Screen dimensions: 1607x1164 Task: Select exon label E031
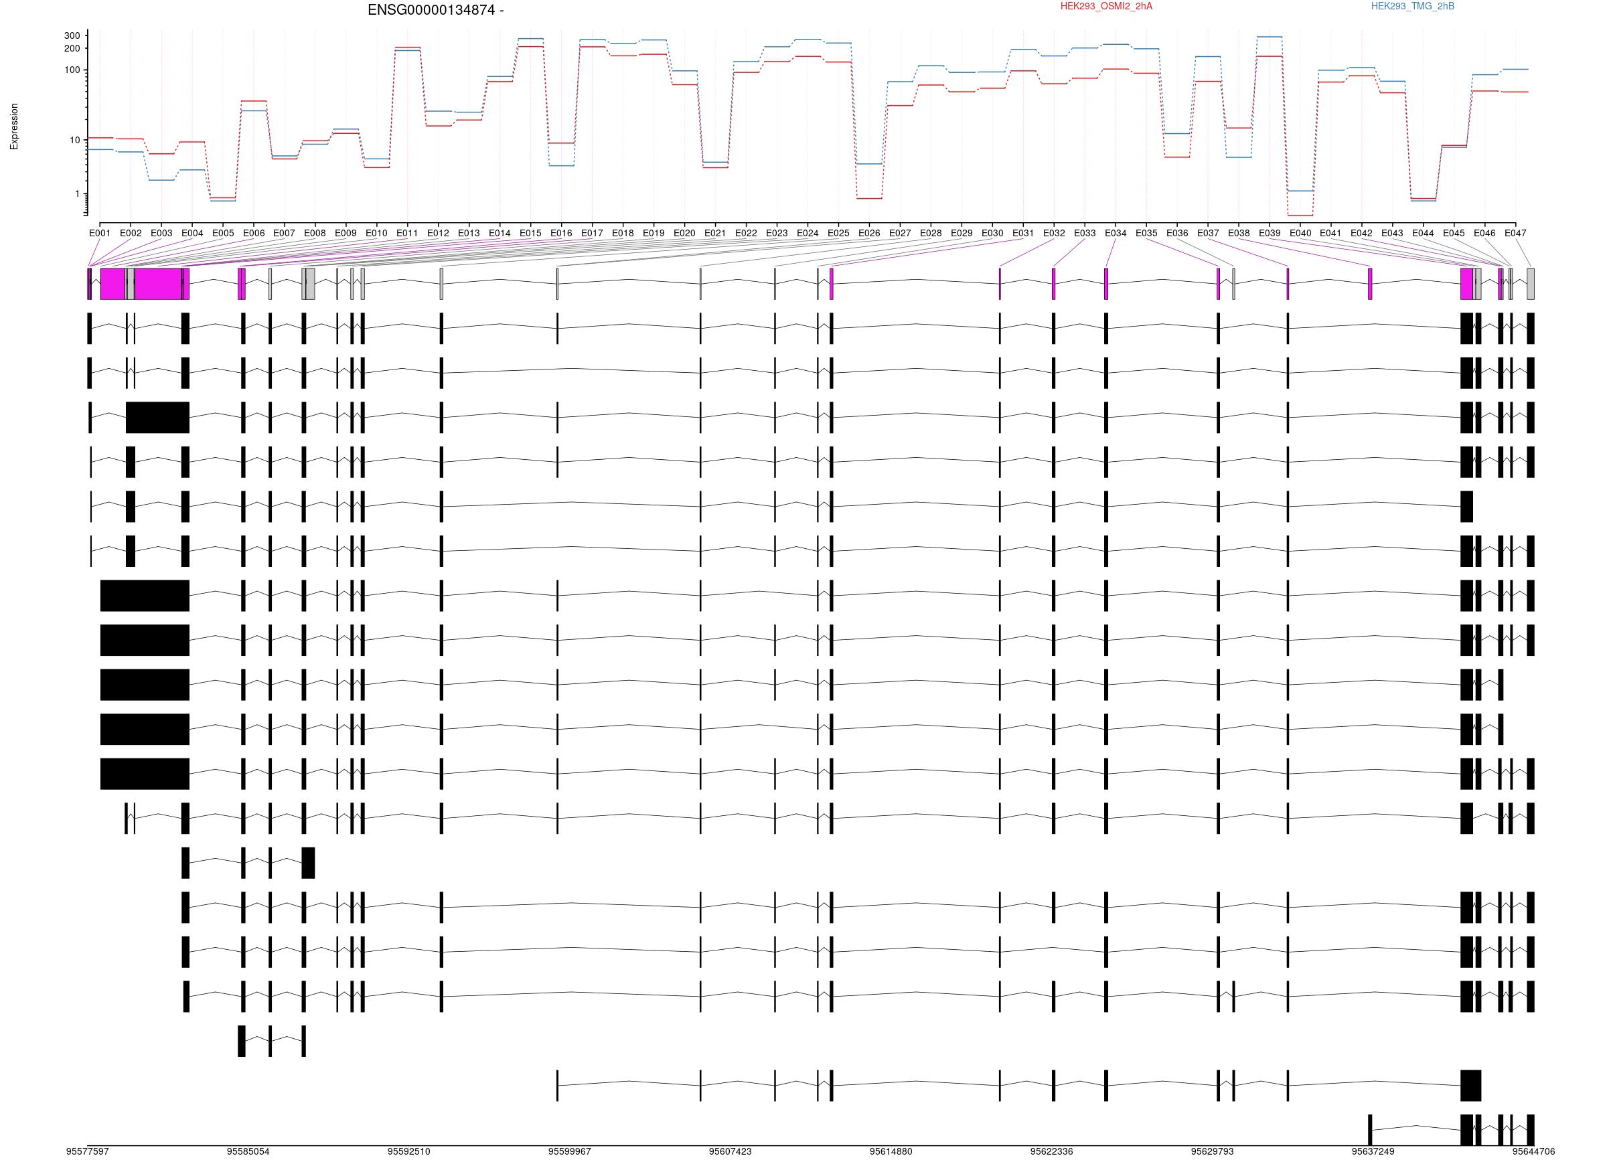pos(1023,233)
